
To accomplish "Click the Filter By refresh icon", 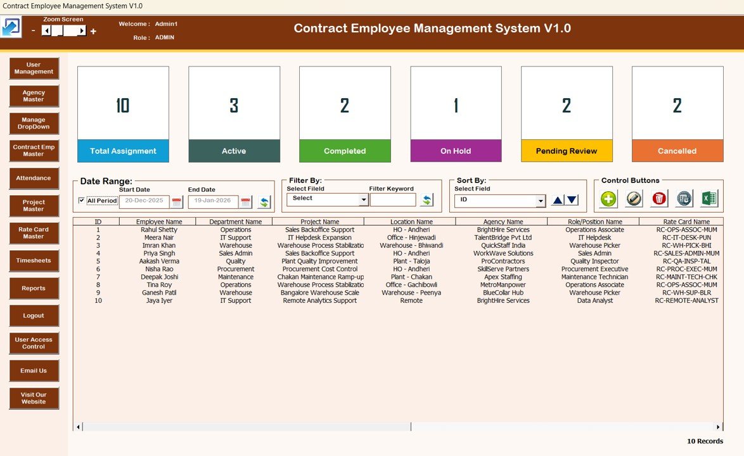I will coord(427,200).
